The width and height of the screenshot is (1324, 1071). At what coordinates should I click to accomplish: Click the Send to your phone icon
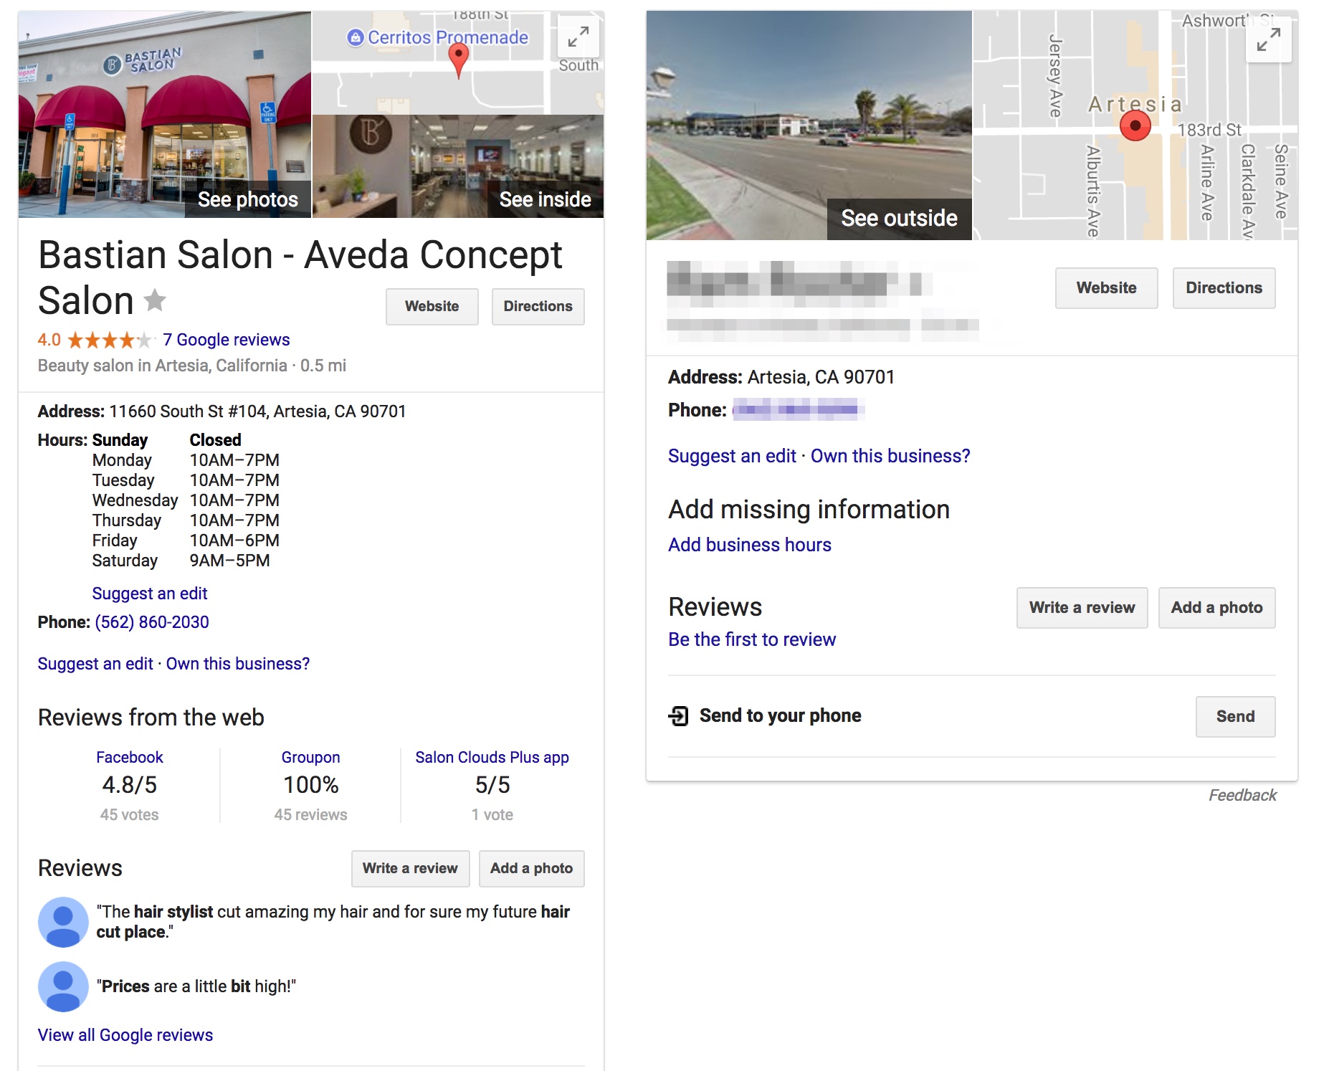tap(678, 715)
